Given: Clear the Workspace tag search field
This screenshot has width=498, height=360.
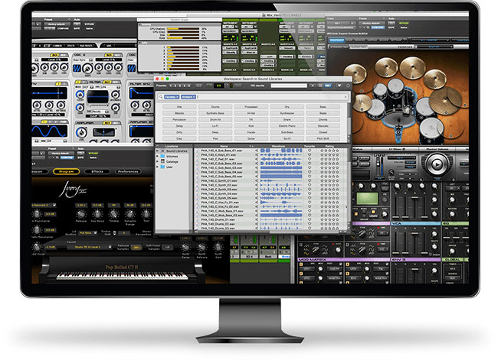Looking at the screenshot, I should pyautogui.click(x=346, y=96).
